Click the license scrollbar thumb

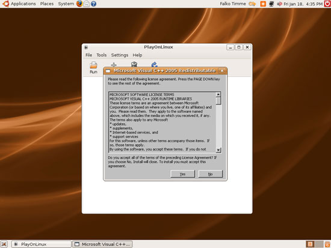tap(218, 101)
